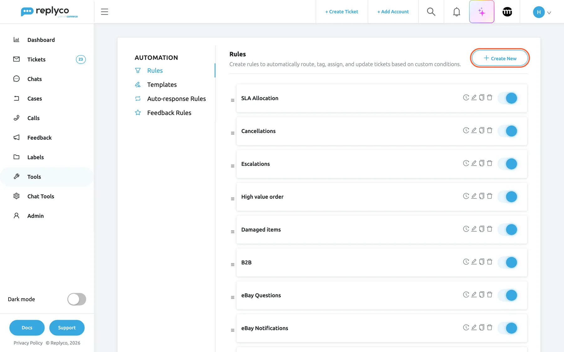This screenshot has width=564, height=352.
Task: Go to Tickets in the sidebar
Action: tap(36, 59)
